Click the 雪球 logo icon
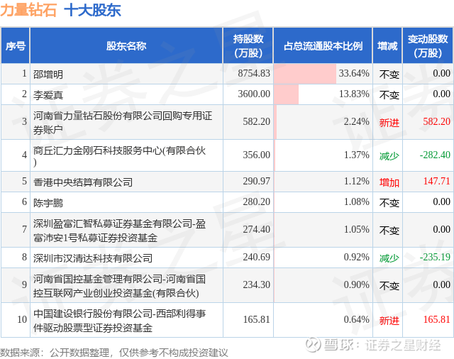 pyautogui.click(x=313, y=344)
